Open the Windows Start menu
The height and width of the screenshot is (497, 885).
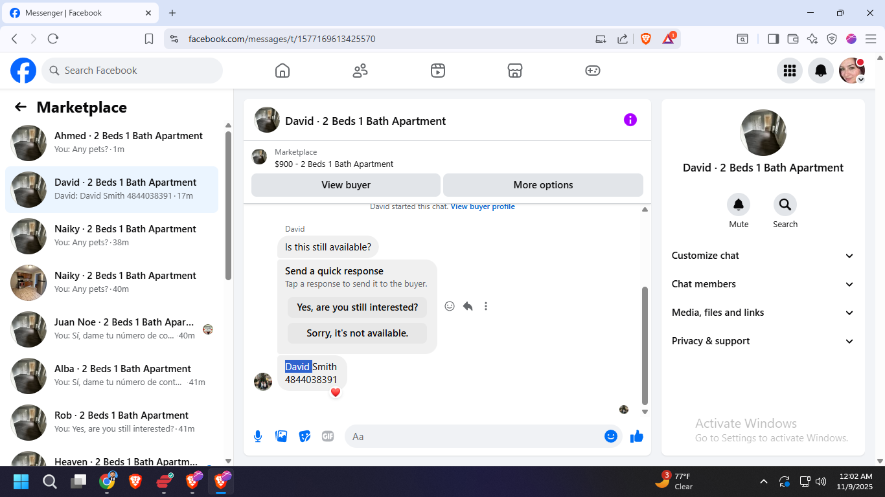pos(21,481)
